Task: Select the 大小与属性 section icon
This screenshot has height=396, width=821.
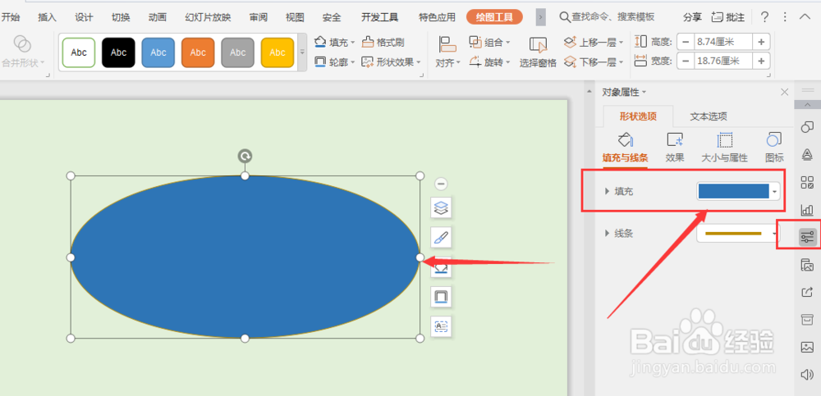Action: 724,148
